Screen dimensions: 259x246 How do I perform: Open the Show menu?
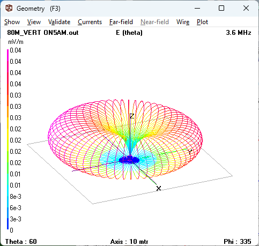12,22
